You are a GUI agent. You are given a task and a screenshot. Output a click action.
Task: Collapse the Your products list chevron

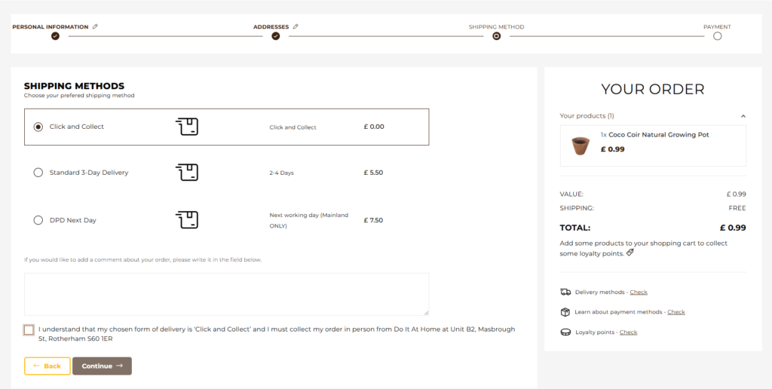(743, 116)
